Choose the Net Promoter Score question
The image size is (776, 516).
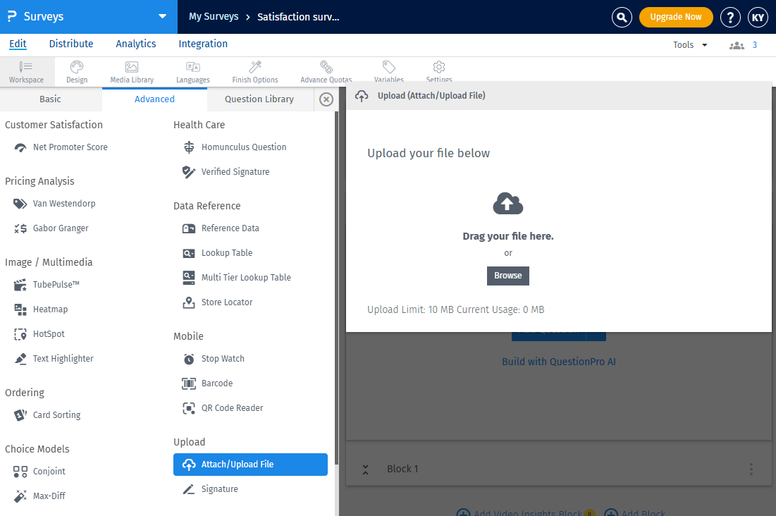pyautogui.click(x=70, y=147)
